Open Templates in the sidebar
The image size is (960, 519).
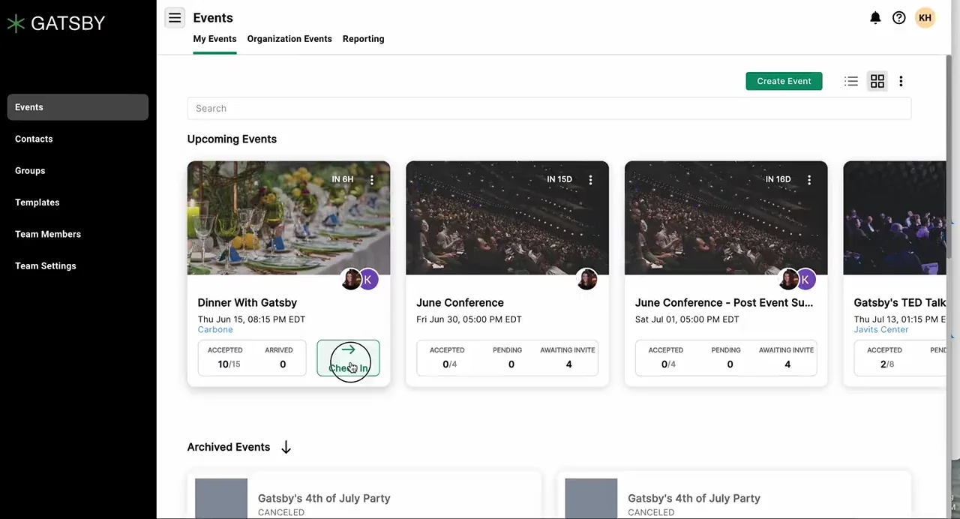[37, 202]
